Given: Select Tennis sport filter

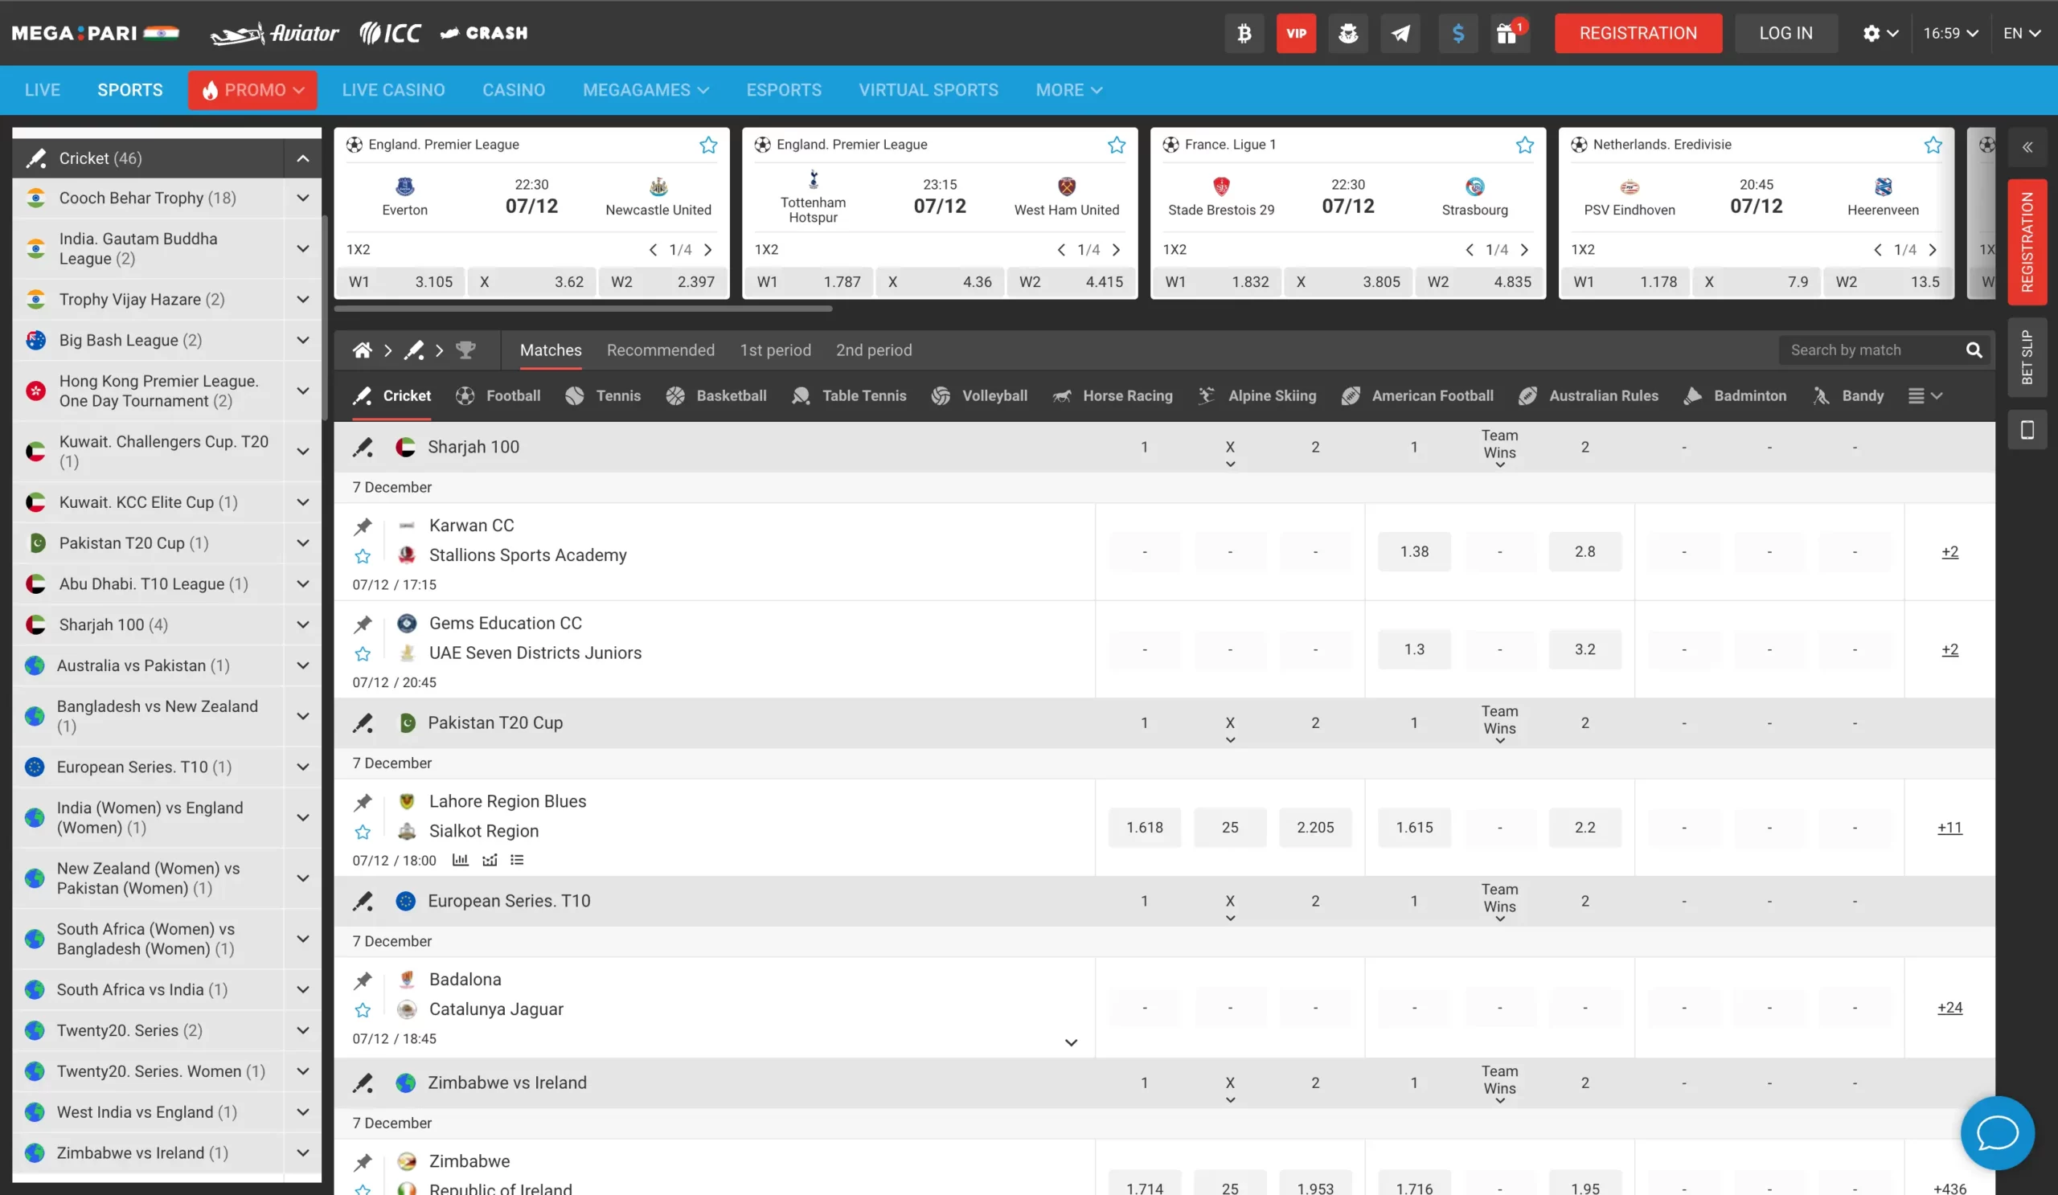Looking at the screenshot, I should (603, 396).
